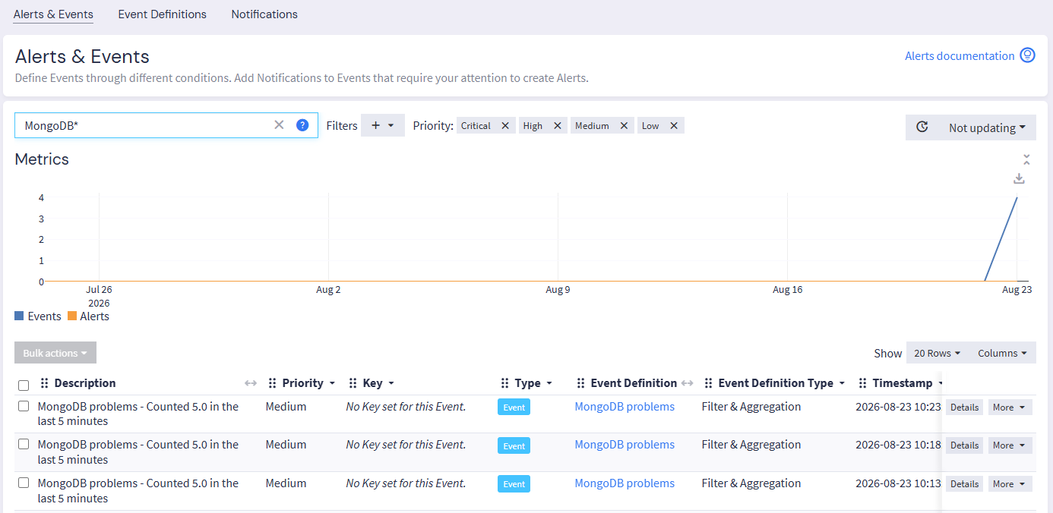The image size is (1053, 513).
Task: Grab the Description column drag handle
Action: pos(44,383)
